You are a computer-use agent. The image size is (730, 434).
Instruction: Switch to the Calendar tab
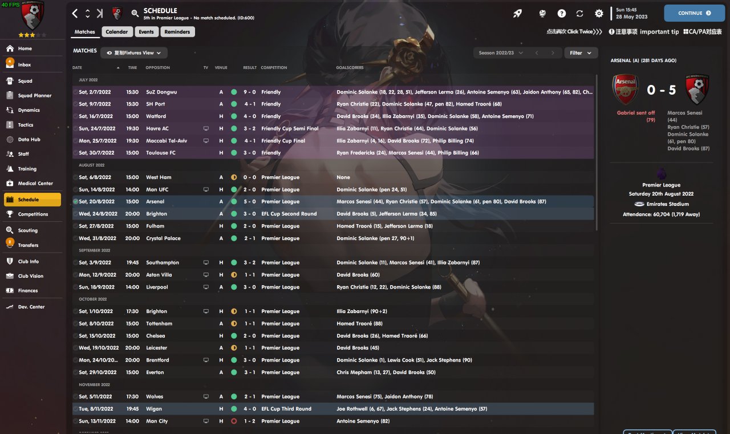click(117, 32)
